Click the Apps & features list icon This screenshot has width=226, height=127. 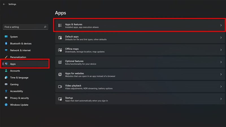click(x=60, y=25)
